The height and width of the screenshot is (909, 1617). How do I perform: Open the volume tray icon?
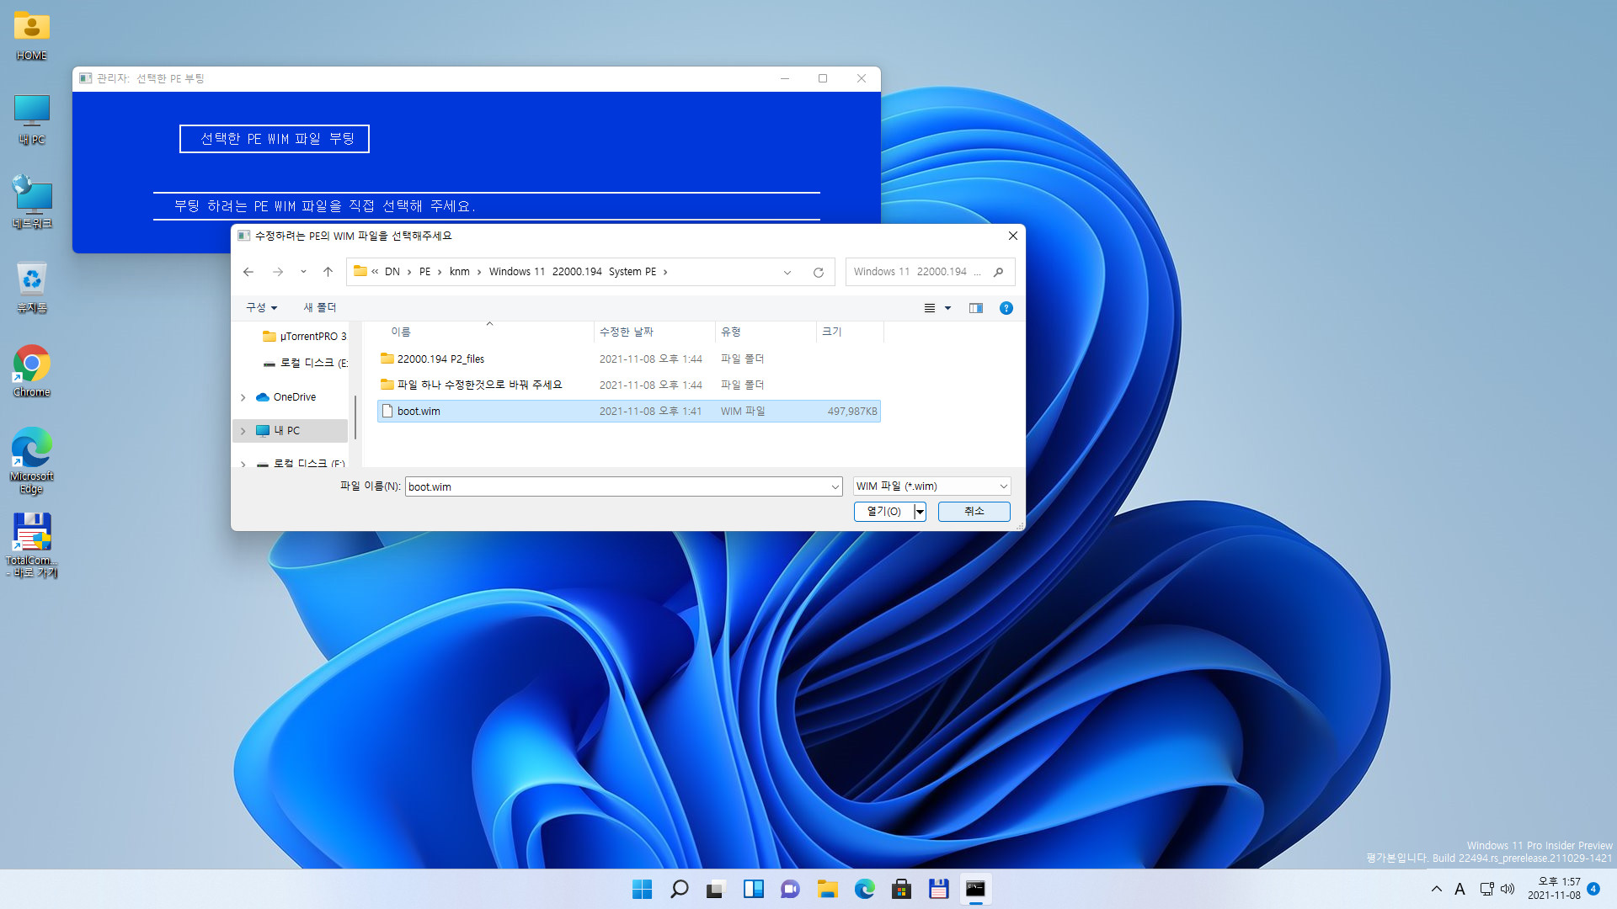pyautogui.click(x=1508, y=890)
